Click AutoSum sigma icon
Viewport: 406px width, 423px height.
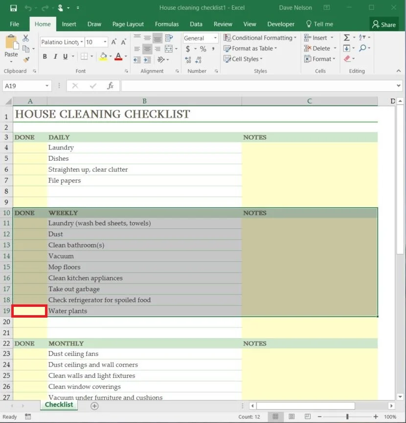point(347,38)
